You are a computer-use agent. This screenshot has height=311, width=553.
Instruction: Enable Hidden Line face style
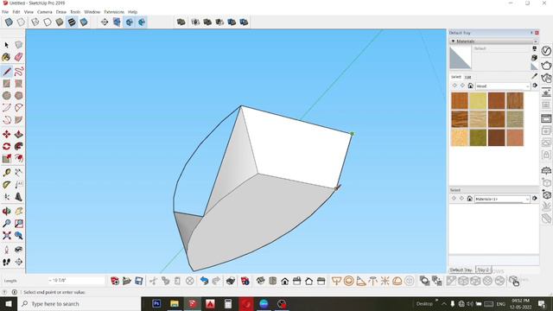coord(48,22)
